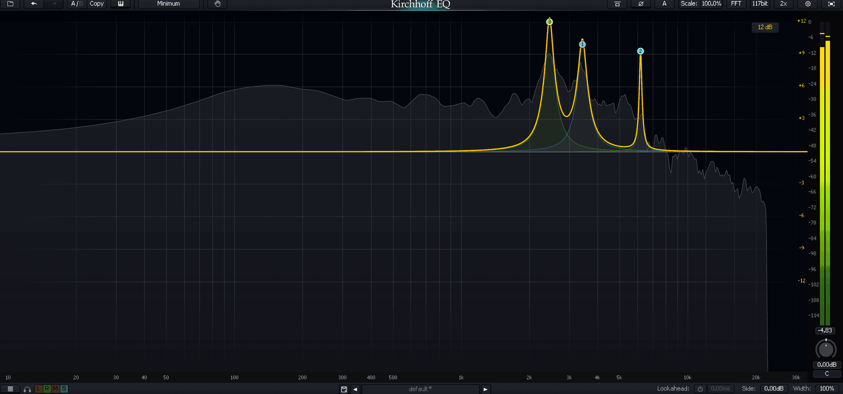
Task: Toggle the auto gain A button
Action: click(664, 4)
